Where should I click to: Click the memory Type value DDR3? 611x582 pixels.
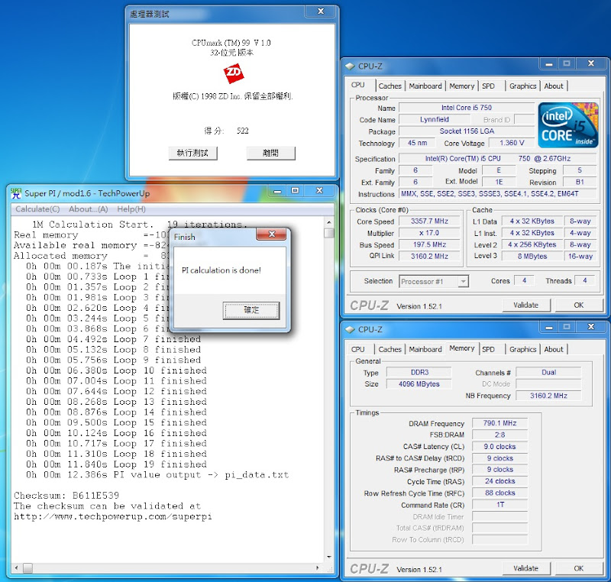coord(419,373)
